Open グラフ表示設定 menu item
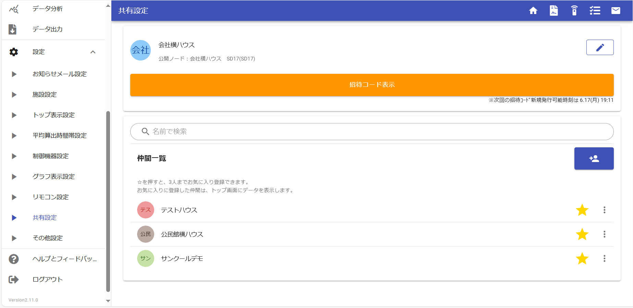 pyautogui.click(x=54, y=177)
